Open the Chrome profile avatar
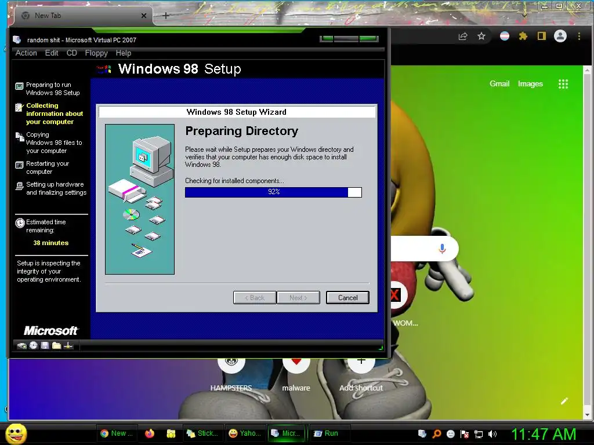This screenshot has height=445, width=594. (x=560, y=37)
